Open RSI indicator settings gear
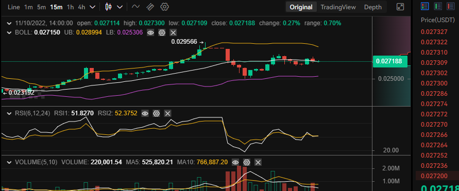This screenshot has height=191, width=459. [156, 113]
